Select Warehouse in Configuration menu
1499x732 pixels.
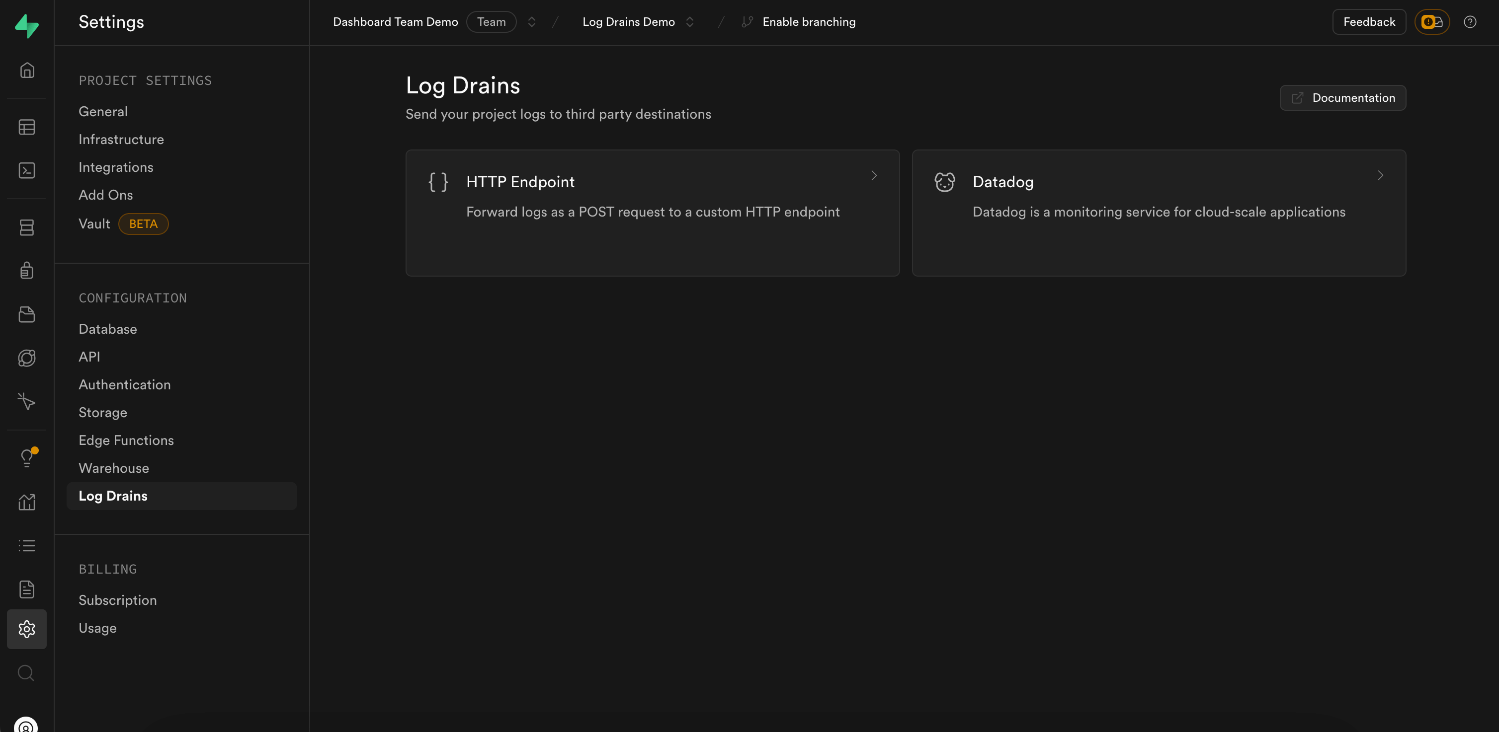(113, 468)
